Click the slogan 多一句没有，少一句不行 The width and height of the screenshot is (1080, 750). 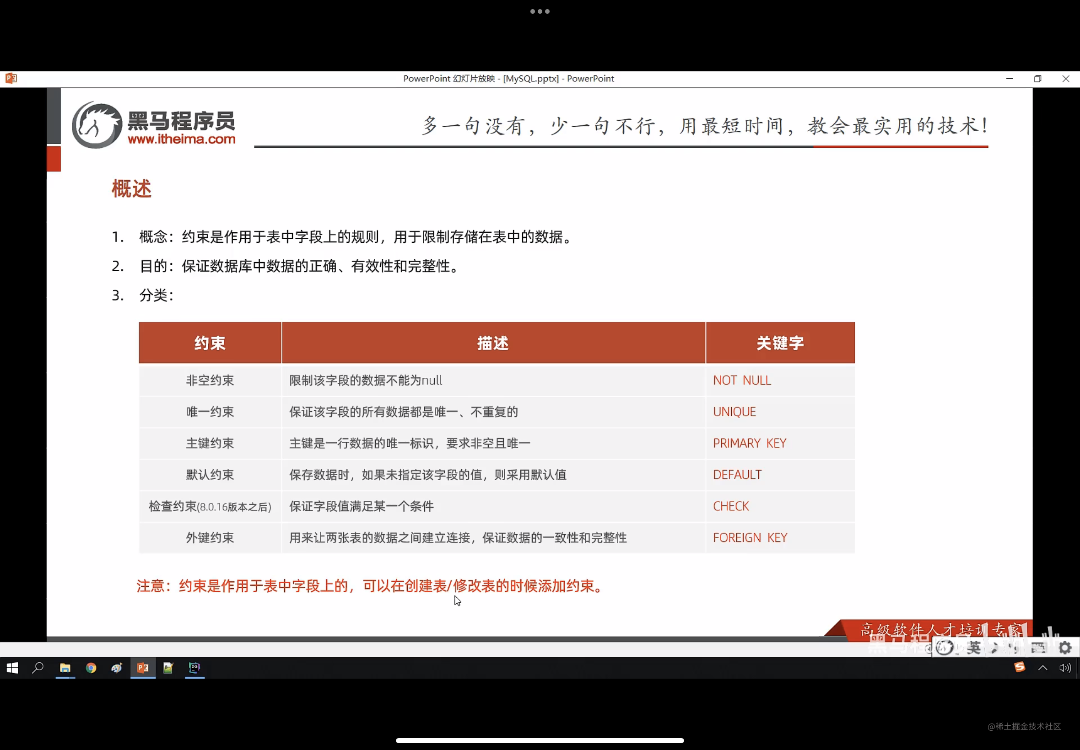pos(704,125)
